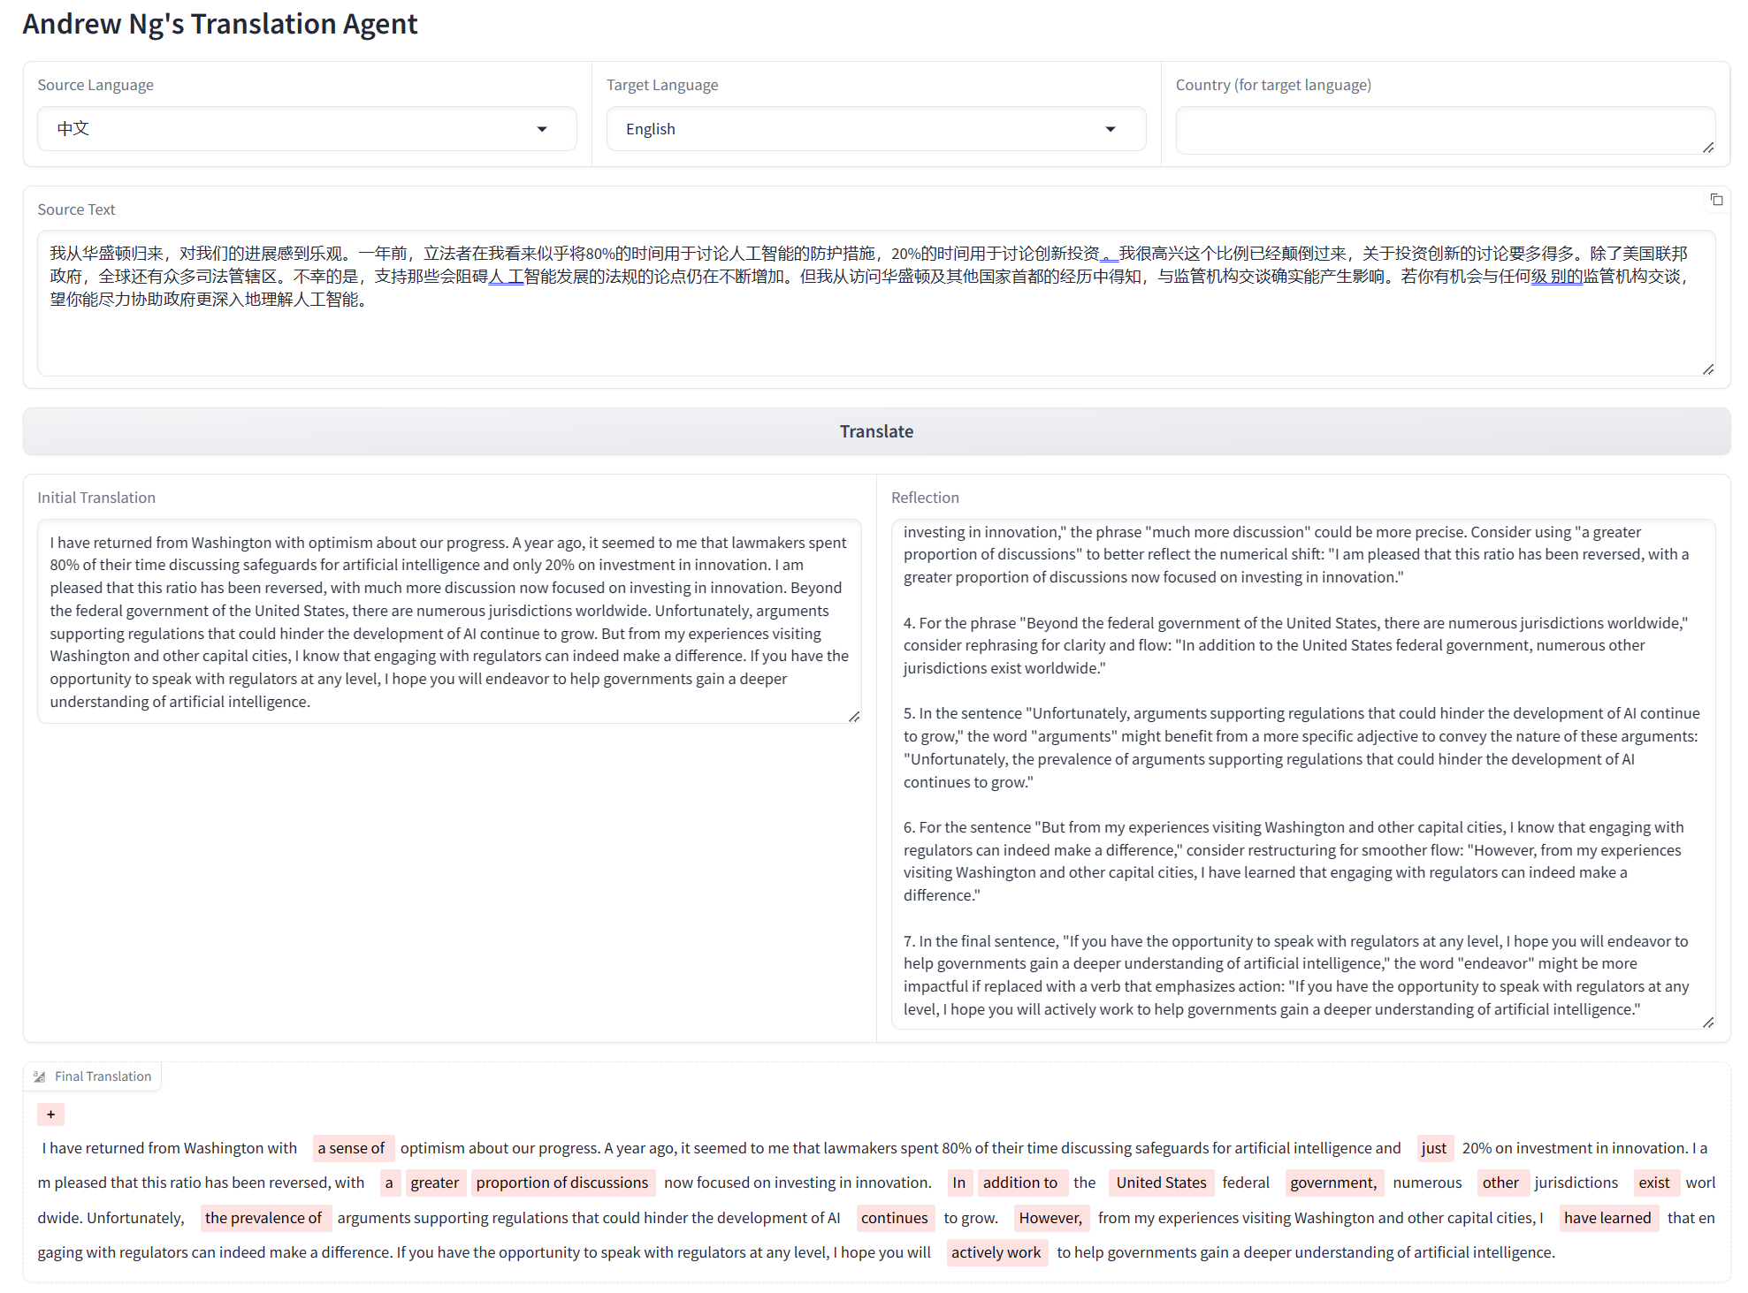Click the copy icon in Source Text

point(1716,200)
